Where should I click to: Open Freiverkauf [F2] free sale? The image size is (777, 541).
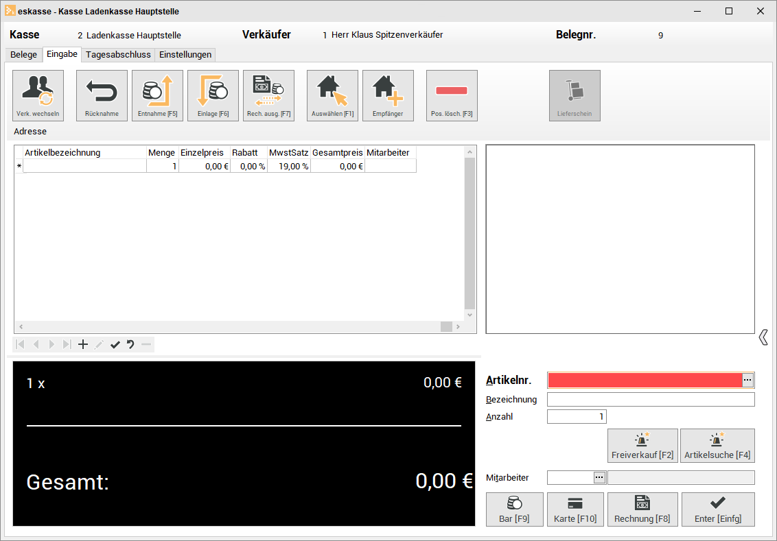(642, 446)
